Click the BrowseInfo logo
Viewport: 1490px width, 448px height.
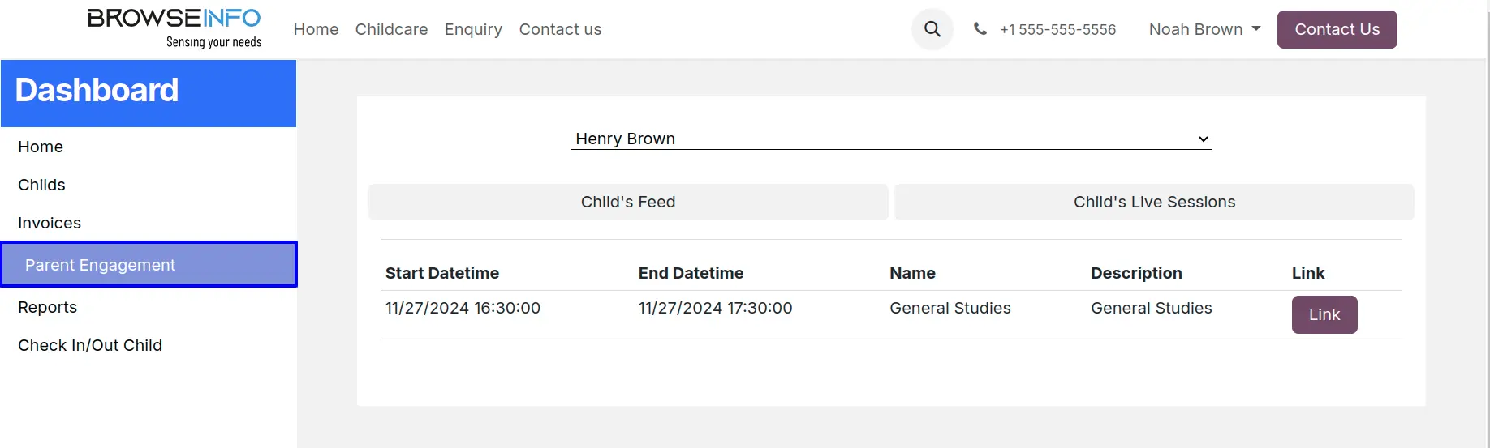[174, 28]
